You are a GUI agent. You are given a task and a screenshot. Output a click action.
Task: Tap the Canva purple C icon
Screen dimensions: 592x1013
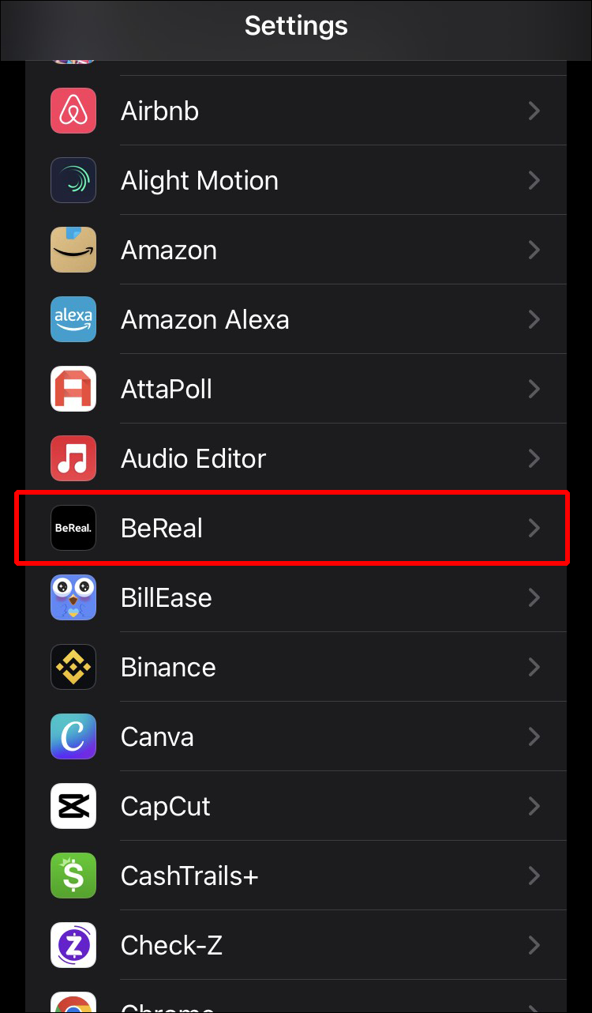pos(73,736)
